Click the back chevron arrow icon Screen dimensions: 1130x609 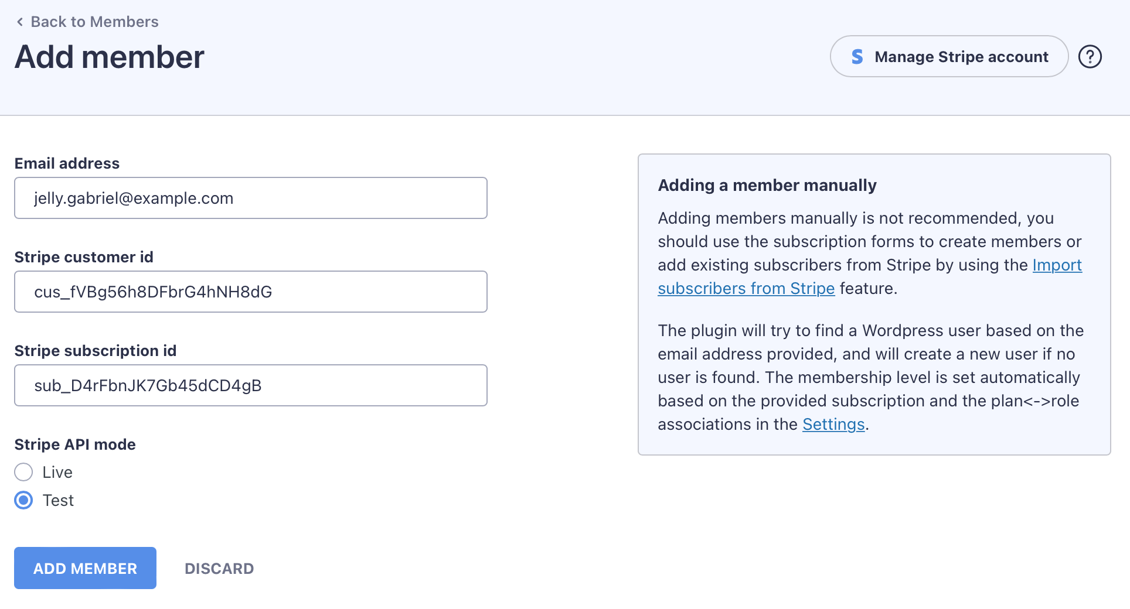(20, 22)
